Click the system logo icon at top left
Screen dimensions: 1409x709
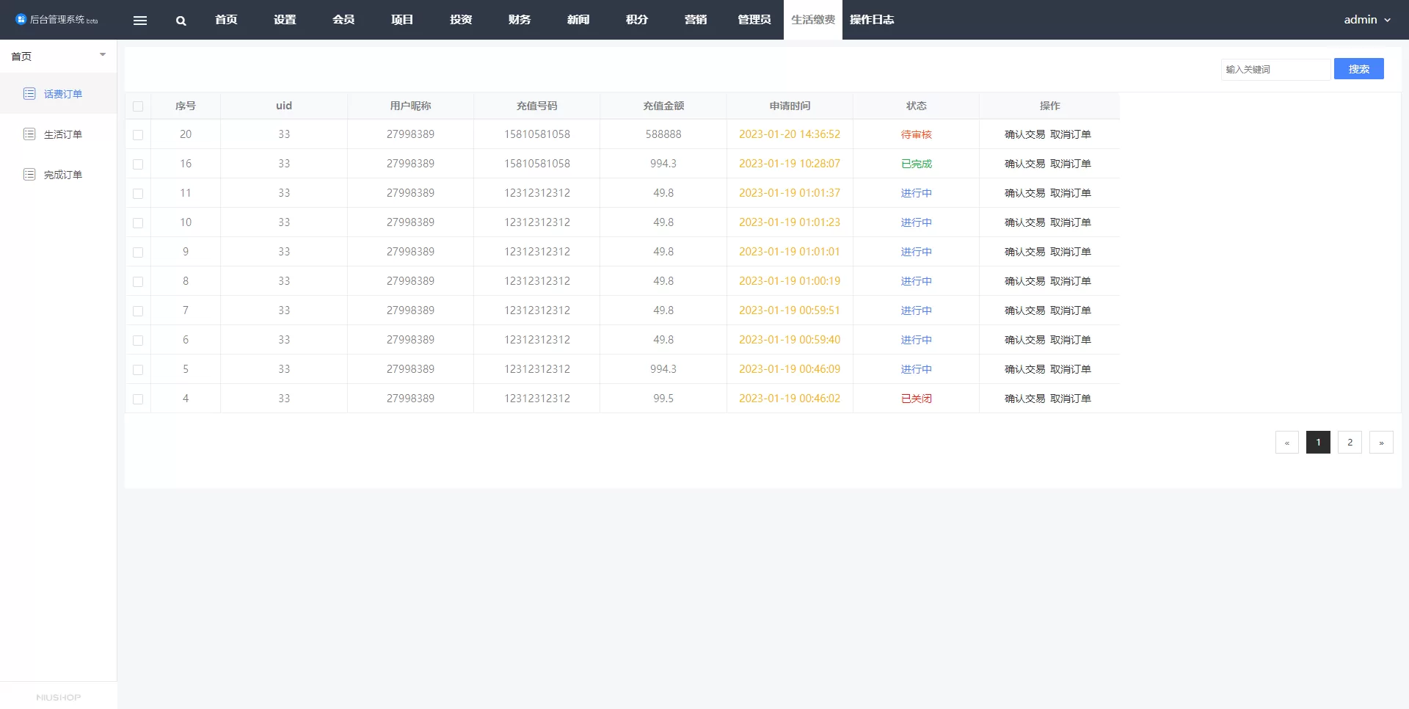point(21,20)
